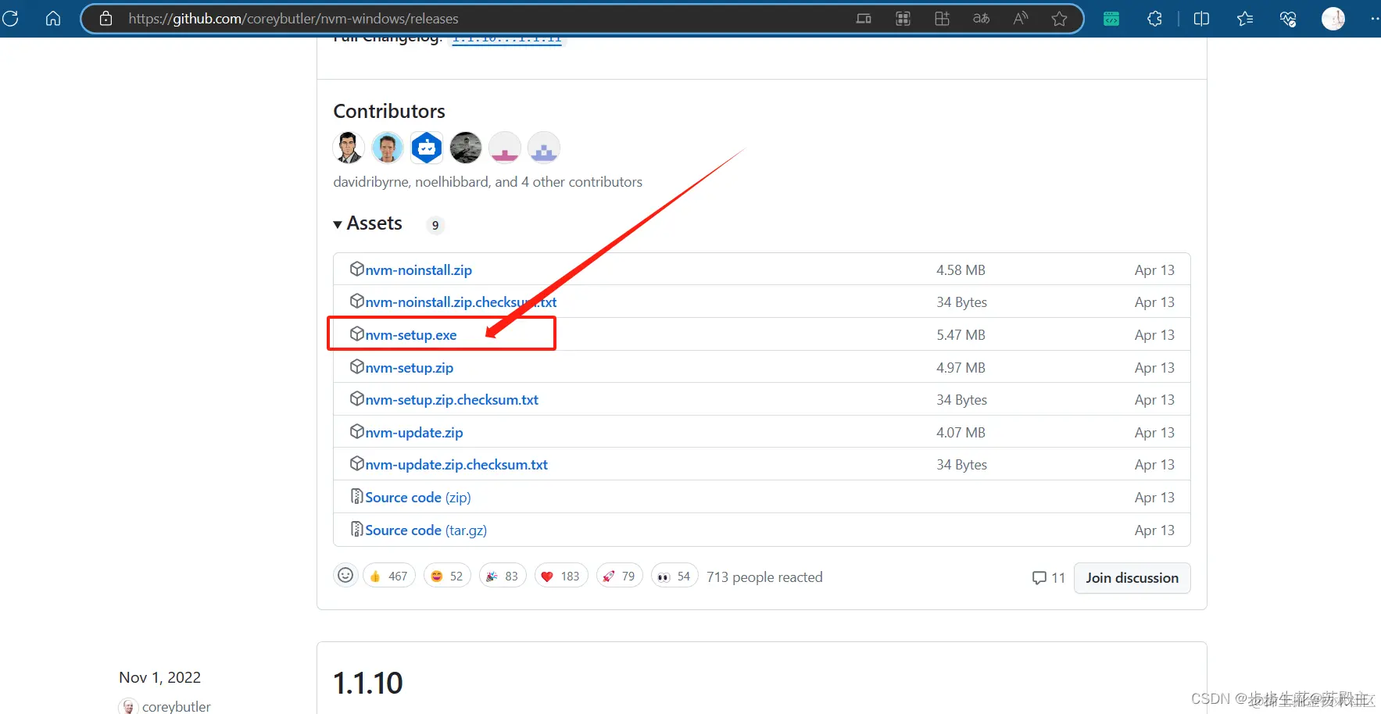The height and width of the screenshot is (714, 1381).
Task: Open the second contributor's avatar
Action: pos(388,147)
